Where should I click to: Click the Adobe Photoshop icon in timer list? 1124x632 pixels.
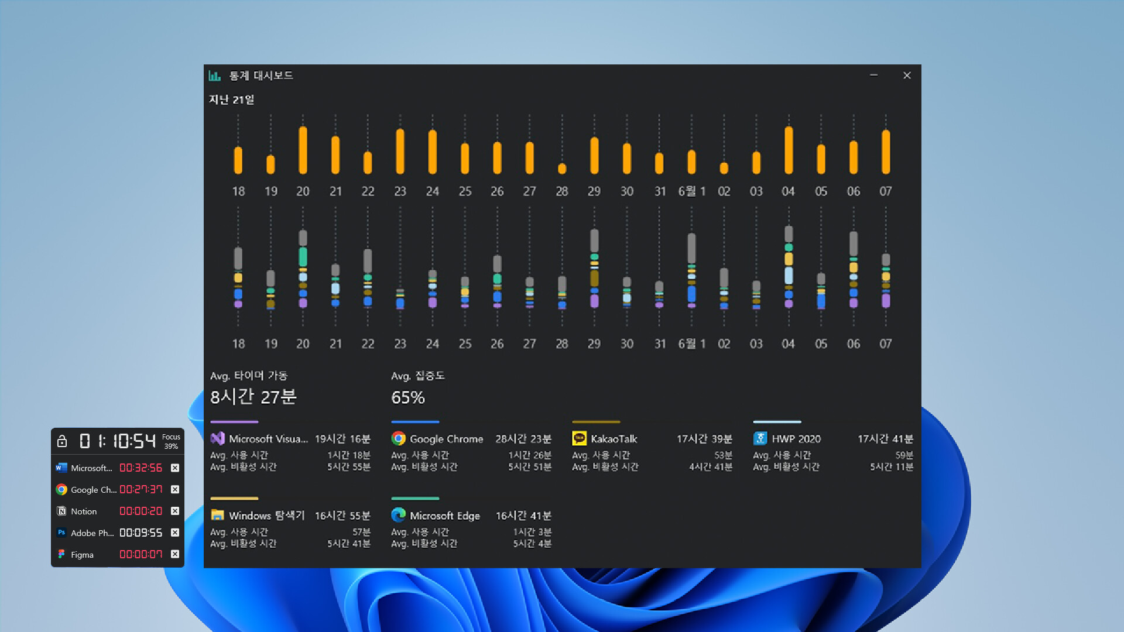click(61, 533)
